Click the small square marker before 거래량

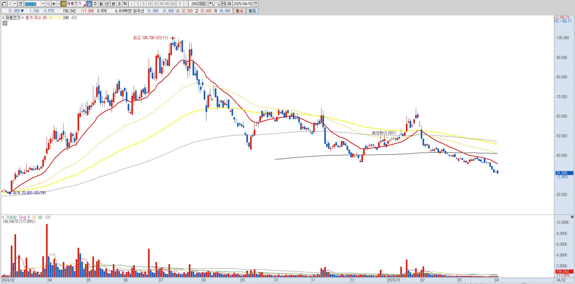point(3,217)
